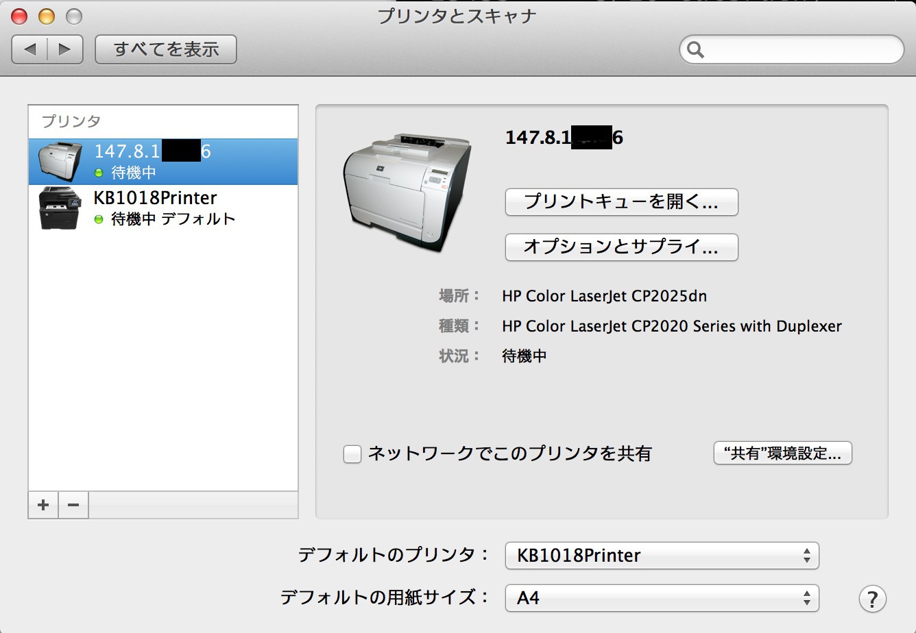Click the green status dot beside 待機中 デフォルト
This screenshot has height=633, width=916.
(x=99, y=219)
